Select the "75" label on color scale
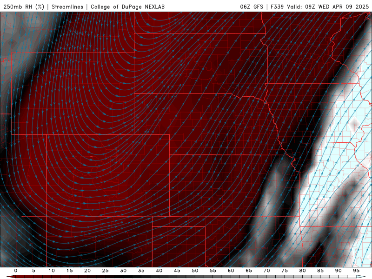 285,271
